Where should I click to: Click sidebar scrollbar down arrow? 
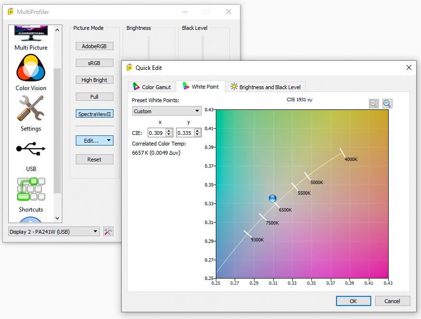57,218
